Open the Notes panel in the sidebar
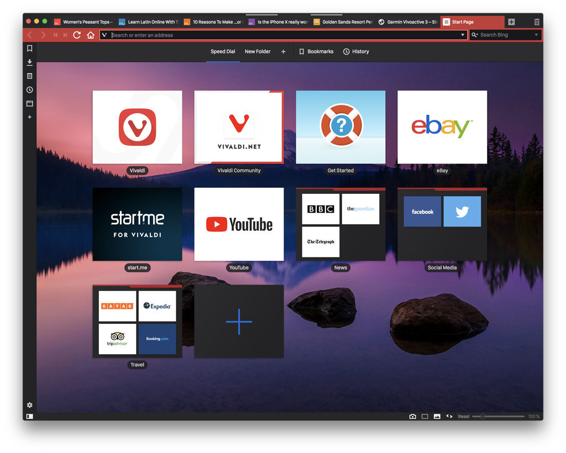 coord(29,76)
